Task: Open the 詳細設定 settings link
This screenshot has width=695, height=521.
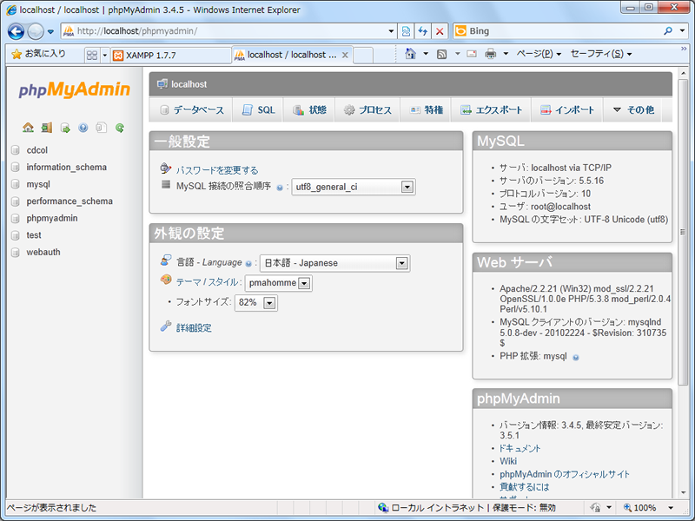Action: coord(194,328)
